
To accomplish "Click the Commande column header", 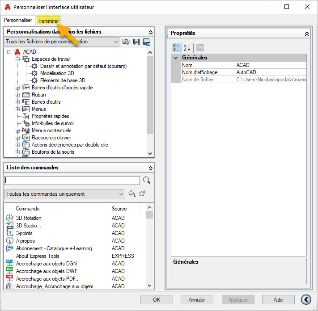I will click(x=61, y=209).
